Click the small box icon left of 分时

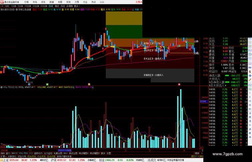point(2,6)
